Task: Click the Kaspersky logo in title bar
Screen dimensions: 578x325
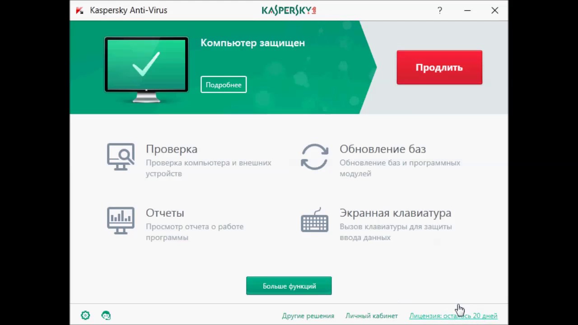Action: point(79,10)
